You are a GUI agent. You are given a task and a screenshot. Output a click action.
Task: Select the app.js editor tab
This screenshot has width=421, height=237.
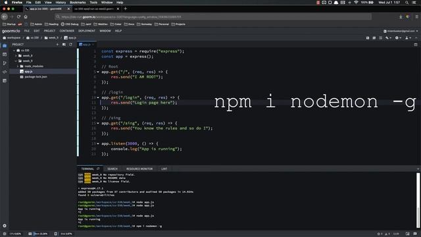[x=86, y=45]
